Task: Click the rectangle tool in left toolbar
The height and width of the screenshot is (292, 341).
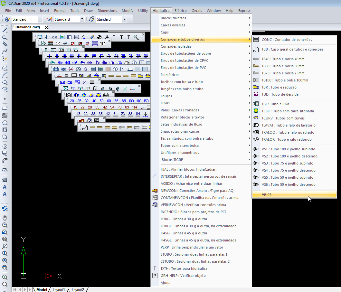Action: tap(5, 108)
